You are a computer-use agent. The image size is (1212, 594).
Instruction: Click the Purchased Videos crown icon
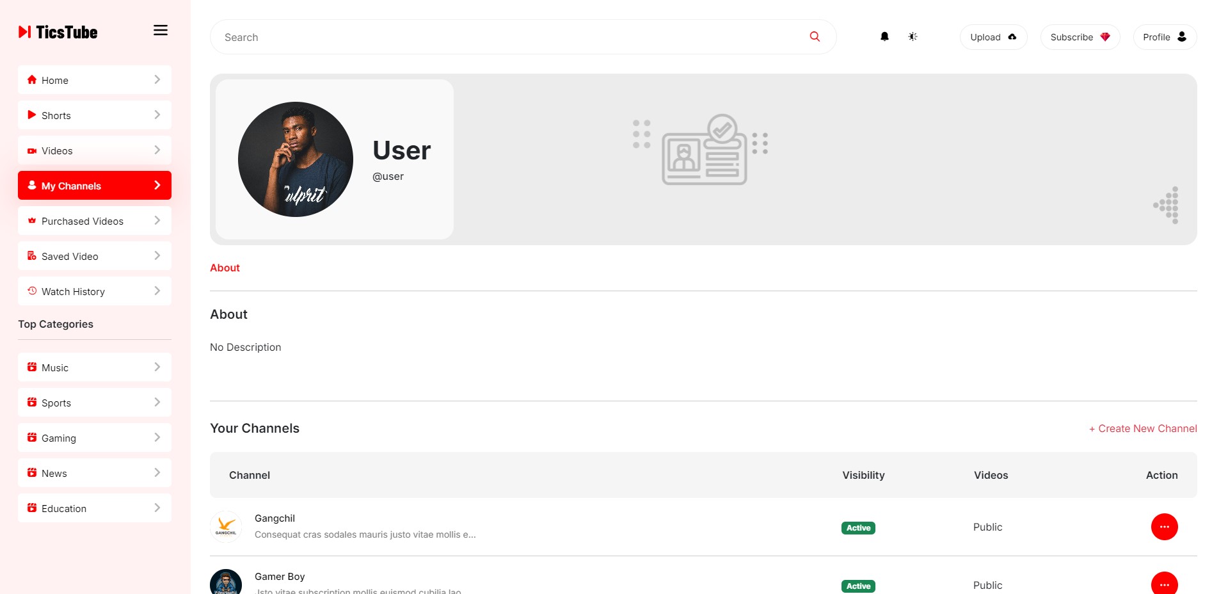[x=32, y=221]
